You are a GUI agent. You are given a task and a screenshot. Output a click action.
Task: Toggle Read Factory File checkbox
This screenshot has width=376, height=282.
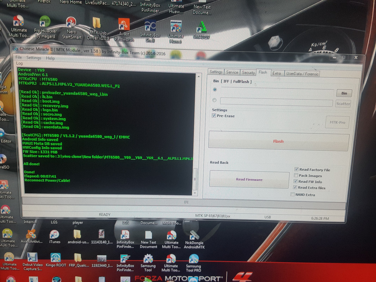(x=296, y=169)
